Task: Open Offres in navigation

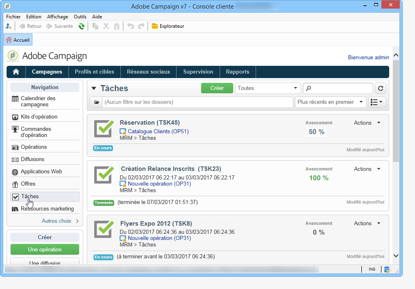Action: coord(45,184)
